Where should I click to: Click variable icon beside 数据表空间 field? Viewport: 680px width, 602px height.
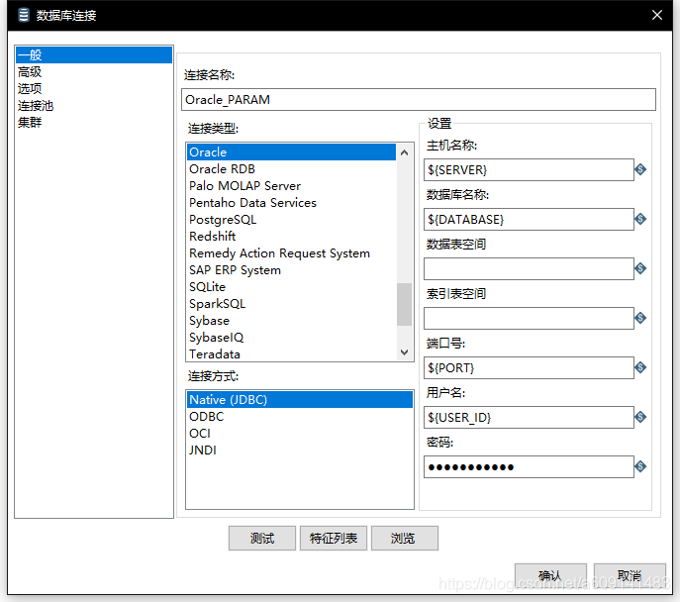[640, 268]
